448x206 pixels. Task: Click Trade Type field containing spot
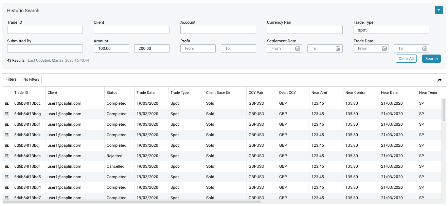coord(391,30)
